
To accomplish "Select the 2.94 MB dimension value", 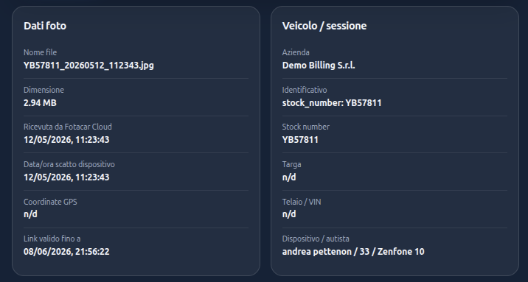I will (x=40, y=103).
